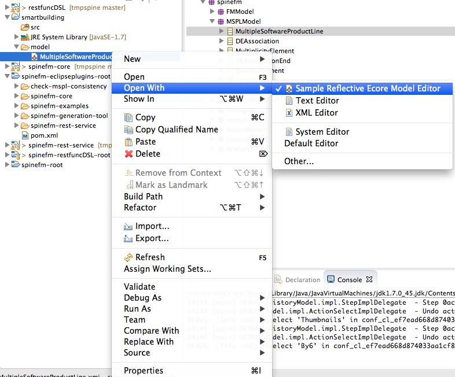This screenshot has width=455, height=377.
Task: Click the check-mspl-consistency folder icon
Action: pos(25,86)
